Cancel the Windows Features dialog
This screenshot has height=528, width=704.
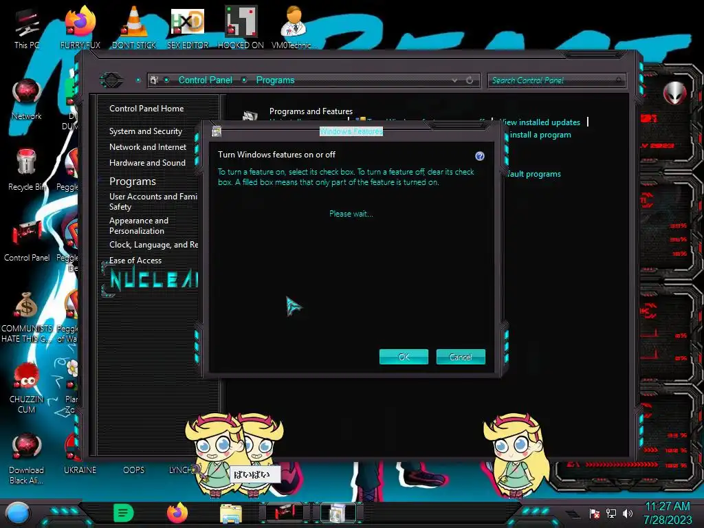pyautogui.click(x=461, y=357)
